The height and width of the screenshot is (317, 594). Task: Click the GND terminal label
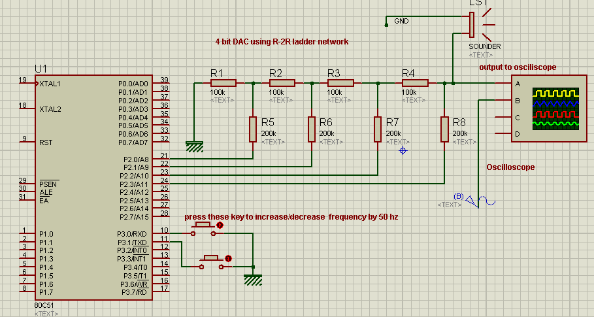point(401,21)
